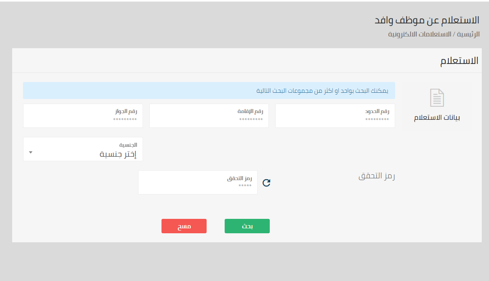Focus the رقم الإقامة input field
Viewport: 489px width, 281px height.
point(209,116)
